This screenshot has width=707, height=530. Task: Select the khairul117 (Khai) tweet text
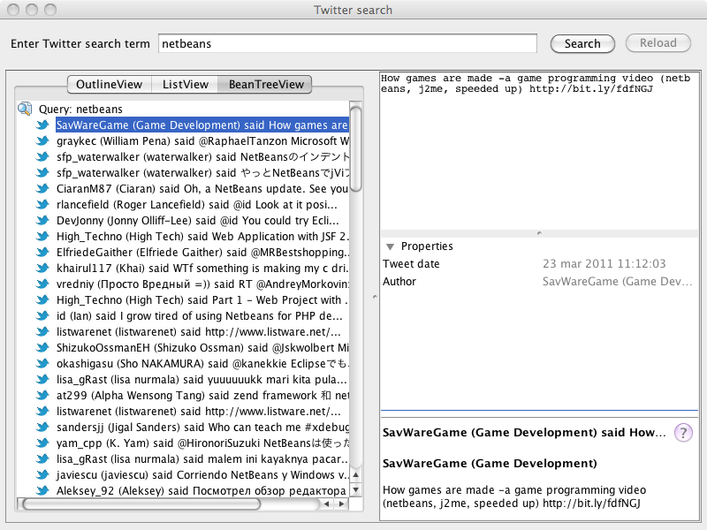click(x=202, y=269)
